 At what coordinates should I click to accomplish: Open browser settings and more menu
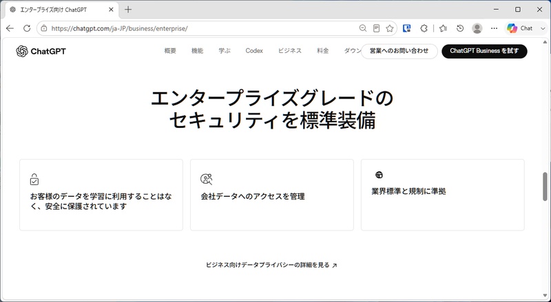tap(494, 28)
